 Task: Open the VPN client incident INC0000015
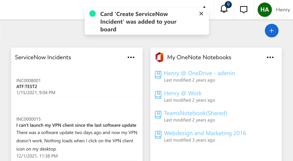click(76, 125)
